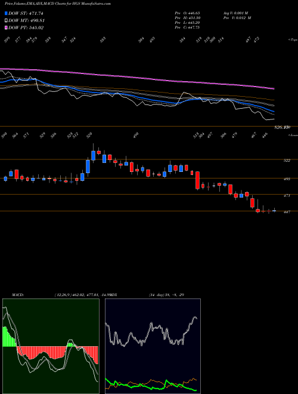This screenshot has height=394, width=298.
Task: Click the 'Pre V: 0.012 M' value
Action: pyautogui.click(x=237, y=18)
